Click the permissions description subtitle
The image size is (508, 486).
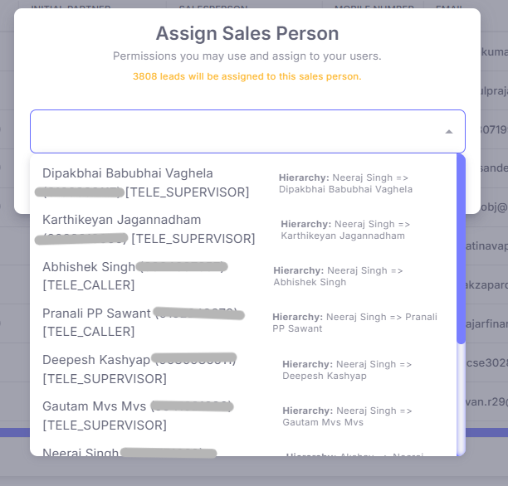(247, 56)
